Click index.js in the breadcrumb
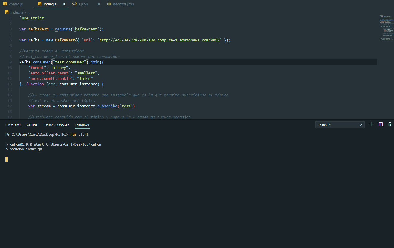 (x=16, y=12)
